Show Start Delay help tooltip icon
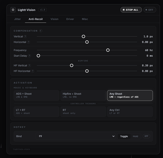 click(x=29, y=56)
